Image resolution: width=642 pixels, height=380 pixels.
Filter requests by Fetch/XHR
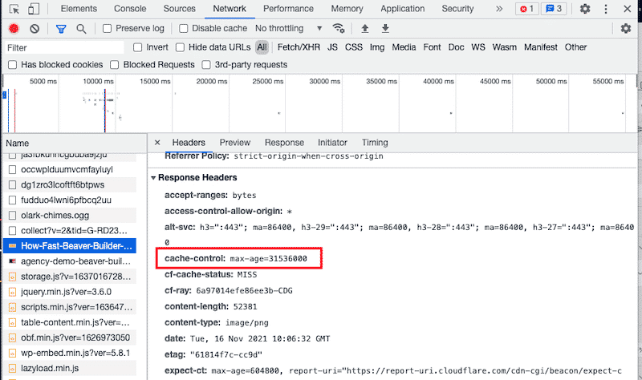pos(299,47)
